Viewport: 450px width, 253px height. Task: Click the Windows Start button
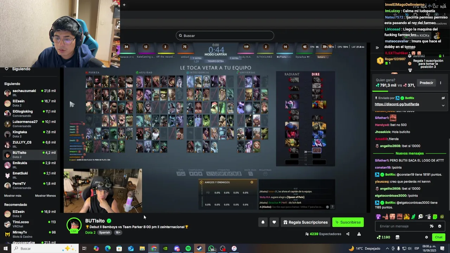(6, 248)
